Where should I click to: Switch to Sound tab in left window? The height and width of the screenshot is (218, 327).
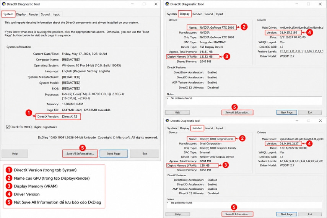point(45,15)
